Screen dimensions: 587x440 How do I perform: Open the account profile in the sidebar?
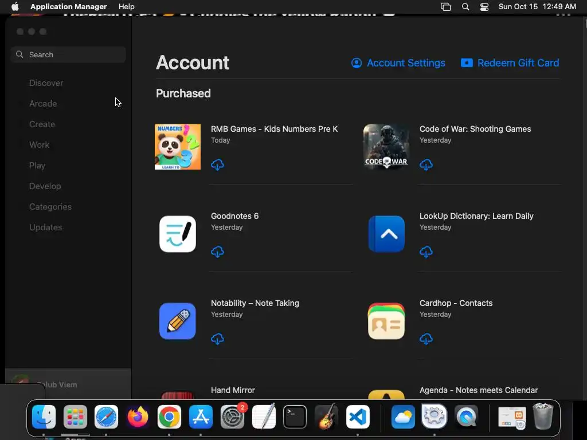[x=68, y=383]
